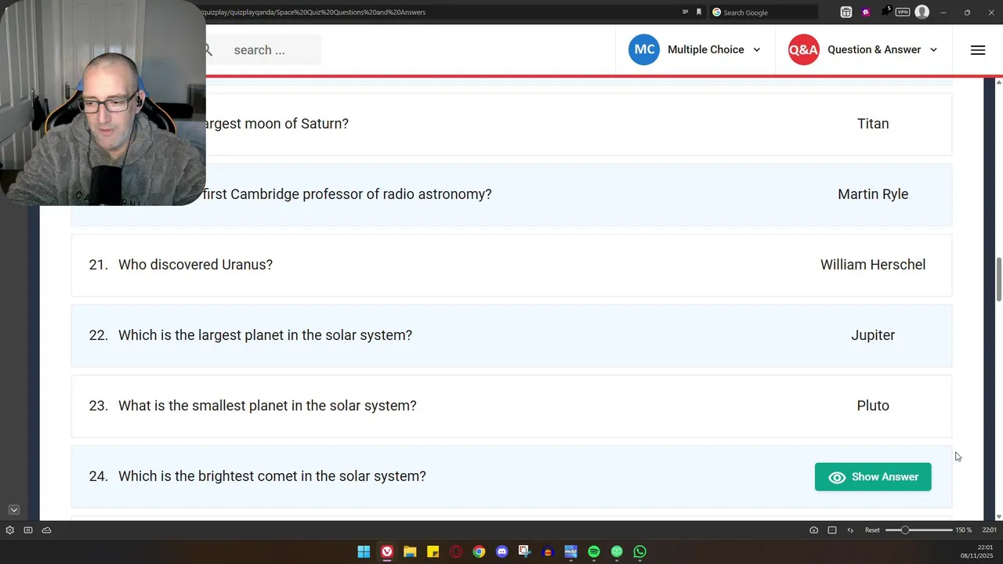Adjust the page zoom slider

click(x=905, y=530)
